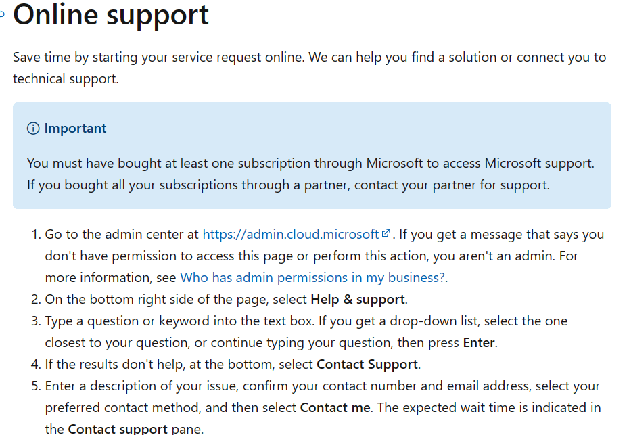
Task: Open the https://admin.cloud.microsoft link
Action: [x=291, y=234]
